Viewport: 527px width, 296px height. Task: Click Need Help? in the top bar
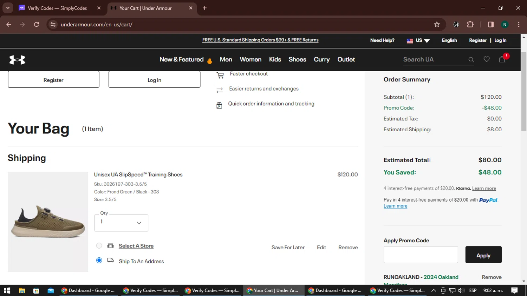coord(382,40)
